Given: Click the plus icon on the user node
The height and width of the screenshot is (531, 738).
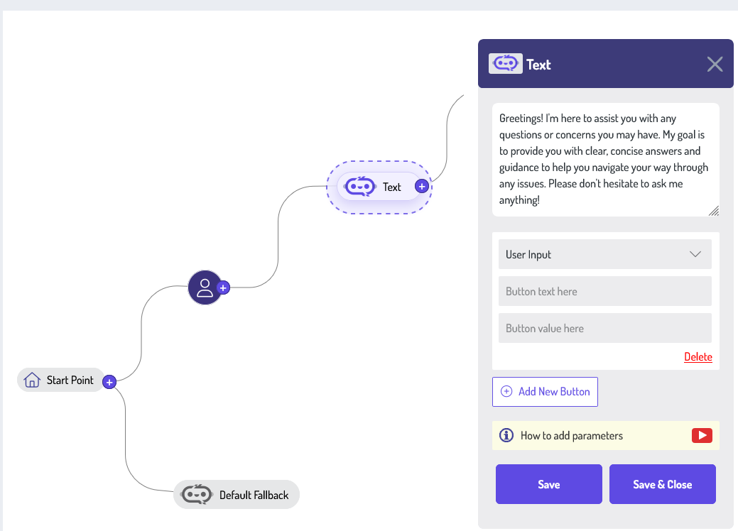Looking at the screenshot, I should point(223,288).
